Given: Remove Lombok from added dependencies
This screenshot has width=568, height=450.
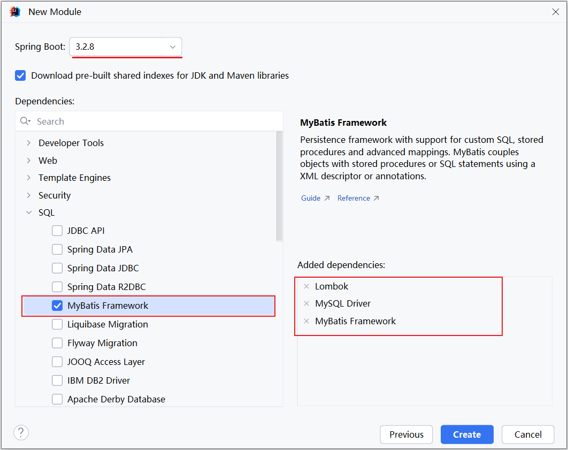Looking at the screenshot, I should click(x=306, y=286).
